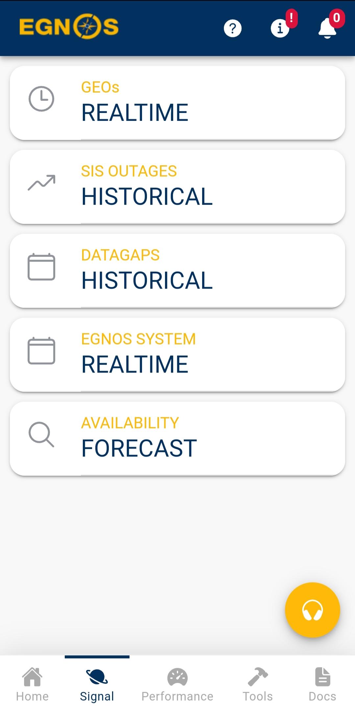Switch to the Home tab

click(32, 684)
